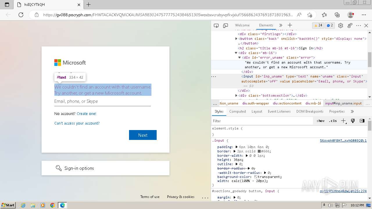Expand the border-width shorthand property
The image size is (372, 209).
click(247, 156)
